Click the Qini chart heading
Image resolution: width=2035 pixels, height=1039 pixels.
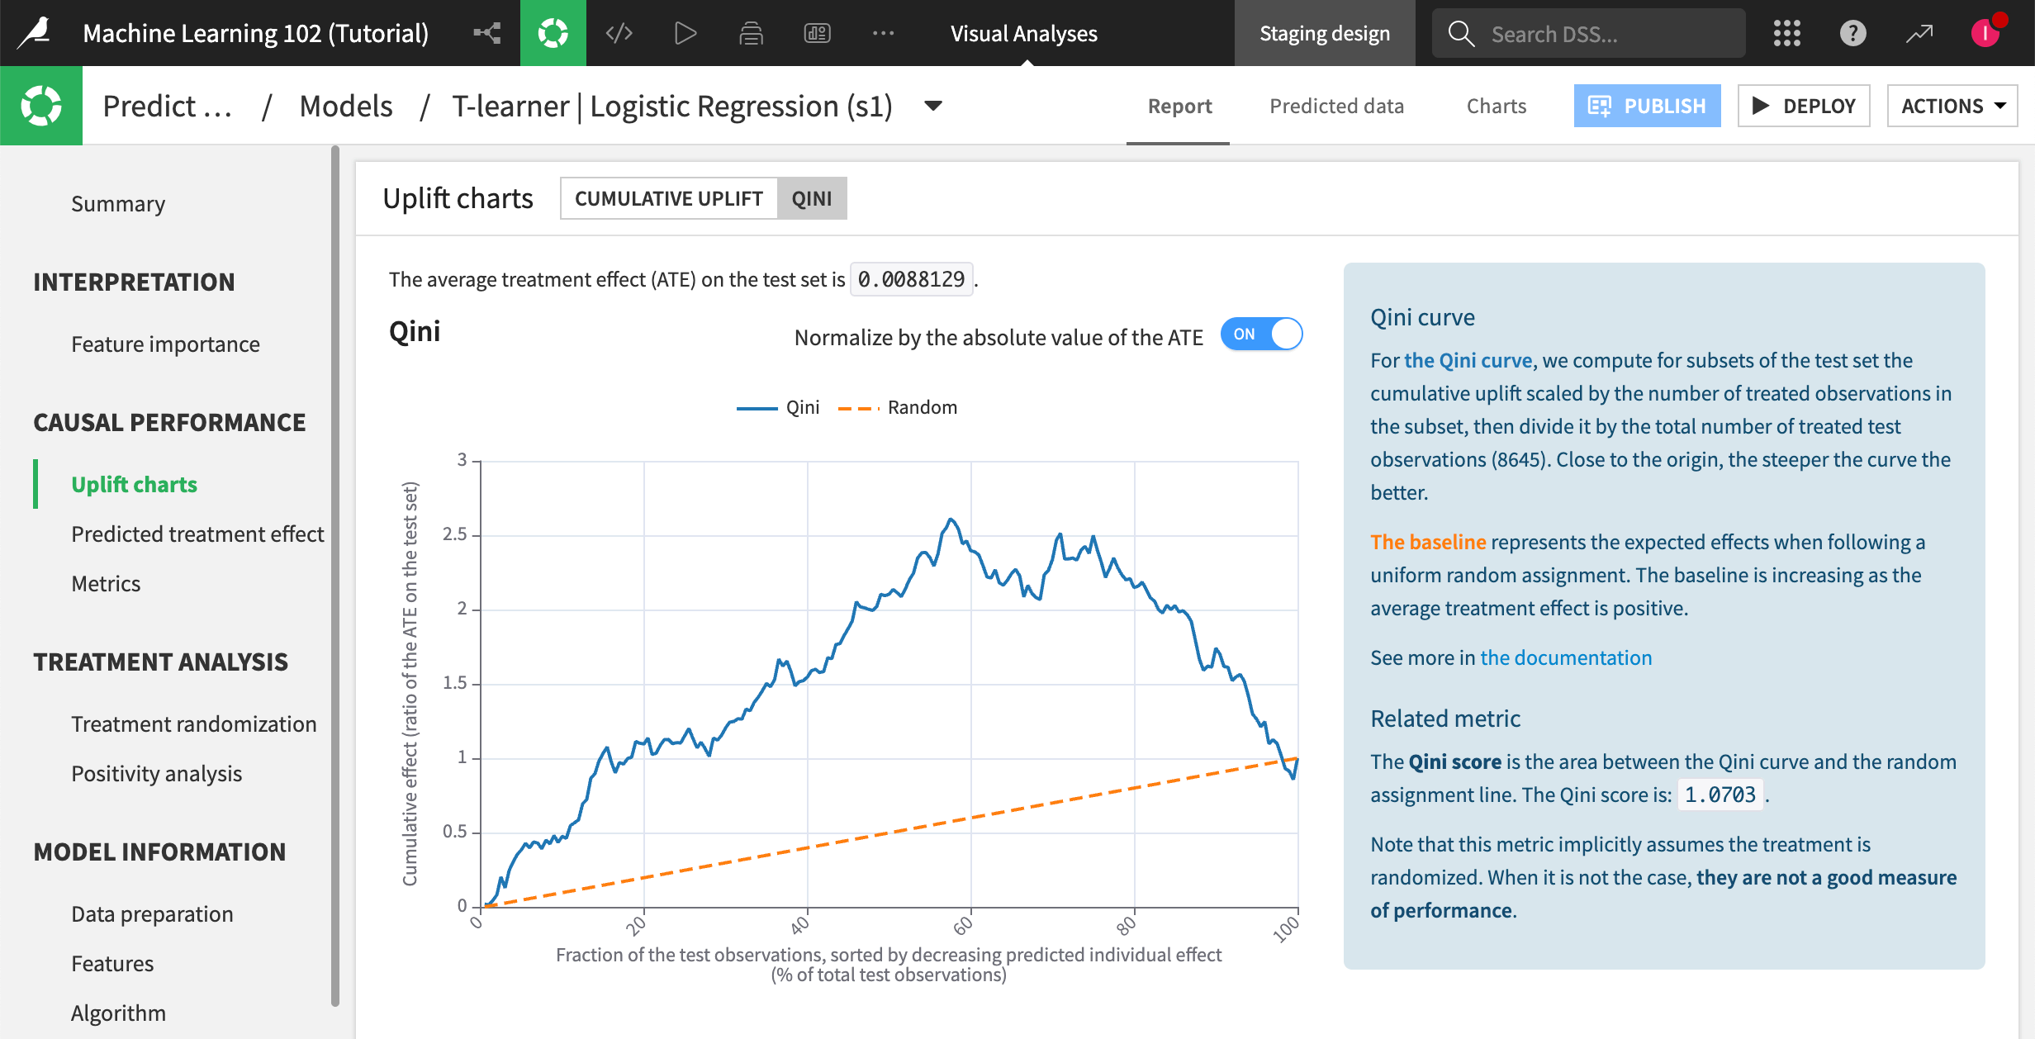415,331
